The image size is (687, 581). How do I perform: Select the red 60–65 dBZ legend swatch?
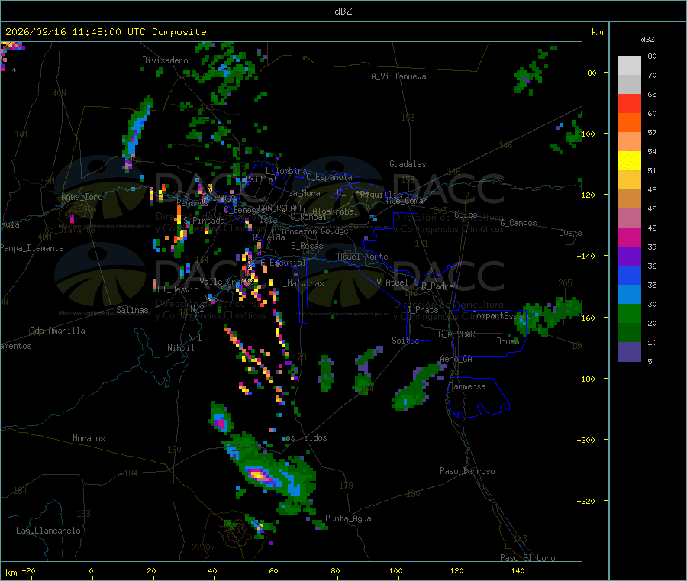coord(629,104)
